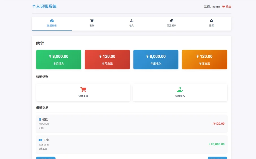Click the blue 年度收入 stat card
Screen dimensions: 256x159
coord(156,59)
